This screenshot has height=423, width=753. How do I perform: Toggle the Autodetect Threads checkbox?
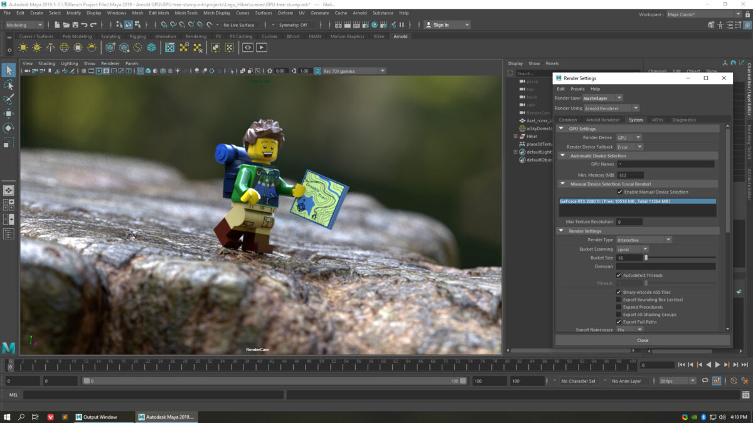click(619, 275)
